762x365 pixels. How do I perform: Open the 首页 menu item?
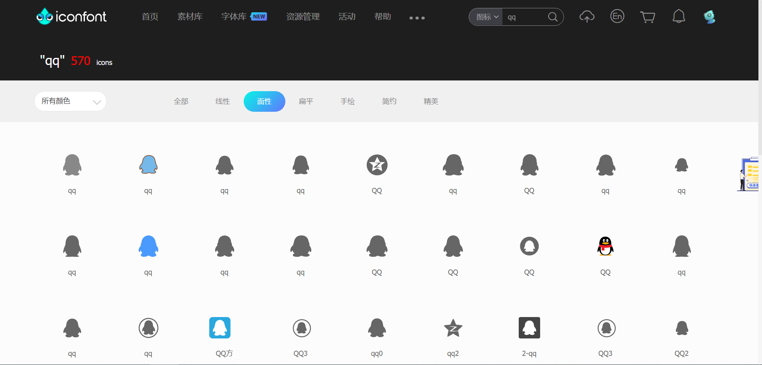(150, 17)
